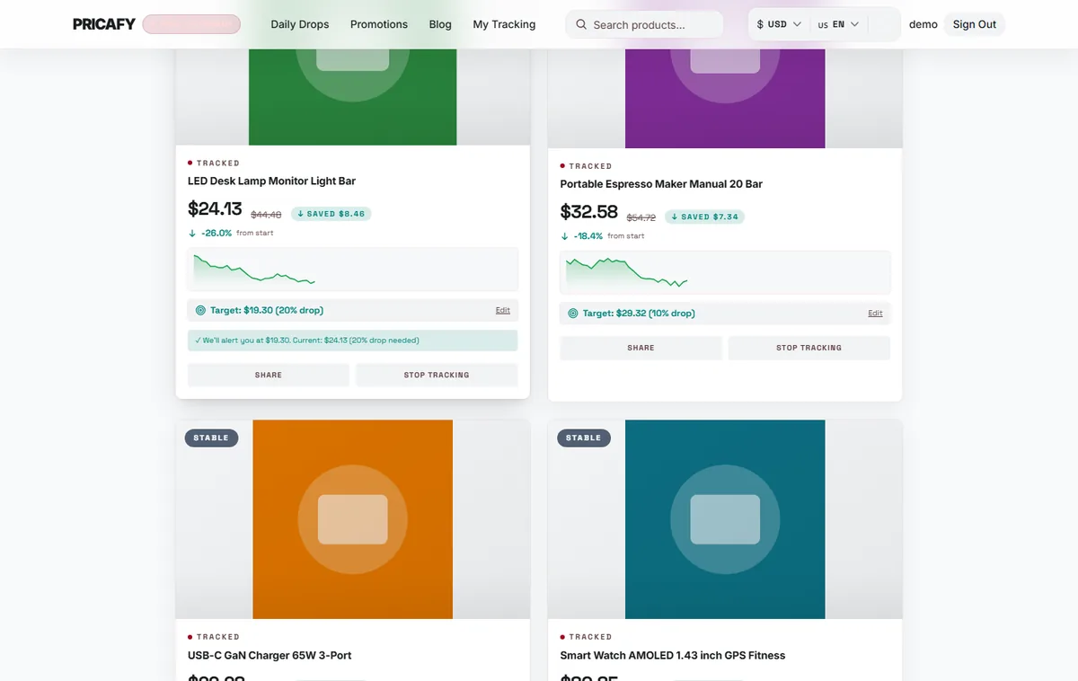The width and height of the screenshot is (1078, 681).
Task: Stop tracking the LED Desk Lamp
Action: 437,375
